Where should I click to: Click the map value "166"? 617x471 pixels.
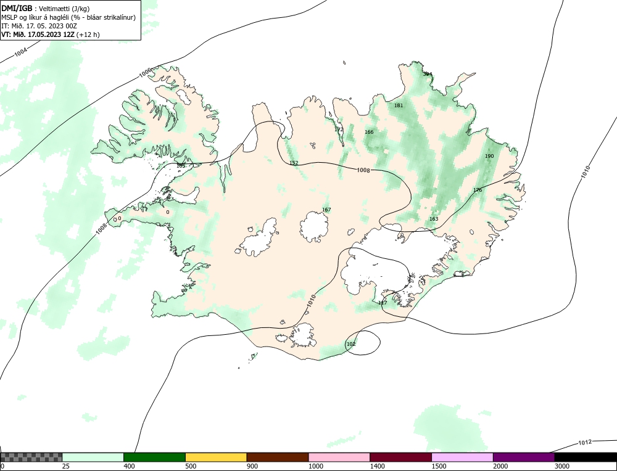[x=369, y=132]
